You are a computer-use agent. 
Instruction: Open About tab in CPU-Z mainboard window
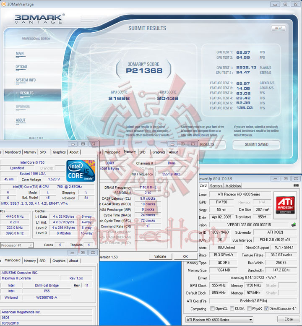[73, 261]
